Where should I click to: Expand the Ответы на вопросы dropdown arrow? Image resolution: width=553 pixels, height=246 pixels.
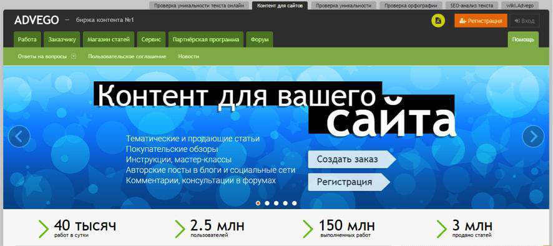(x=74, y=56)
